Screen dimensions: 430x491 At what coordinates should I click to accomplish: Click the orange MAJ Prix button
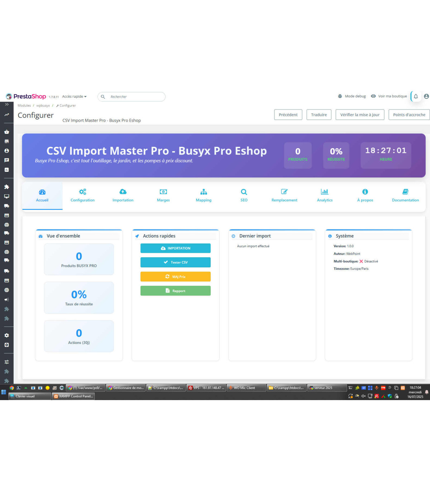(x=175, y=277)
